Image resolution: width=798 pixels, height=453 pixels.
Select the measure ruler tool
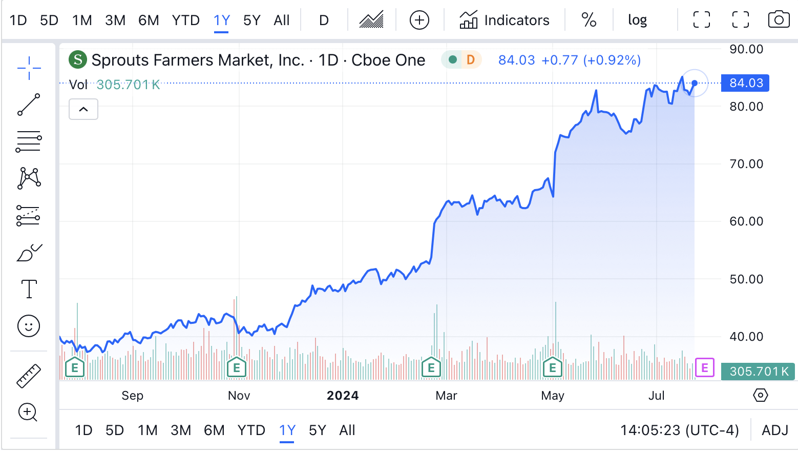29,375
